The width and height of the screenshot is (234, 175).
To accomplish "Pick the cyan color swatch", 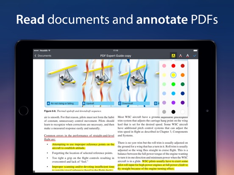I will click(173, 93).
